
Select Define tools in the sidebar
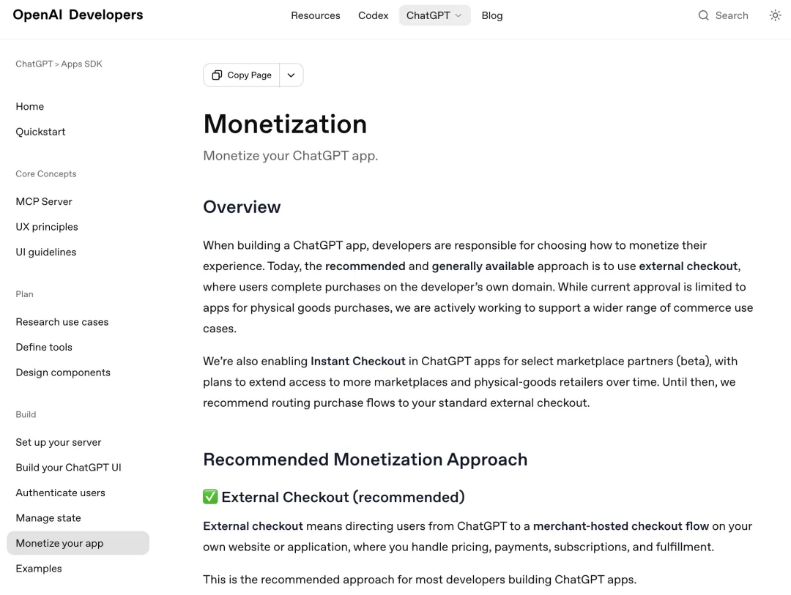pos(44,347)
